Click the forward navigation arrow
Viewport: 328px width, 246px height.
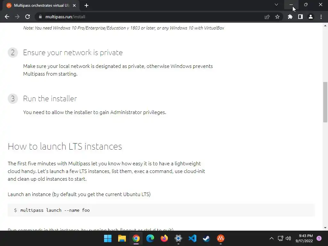click(x=17, y=17)
